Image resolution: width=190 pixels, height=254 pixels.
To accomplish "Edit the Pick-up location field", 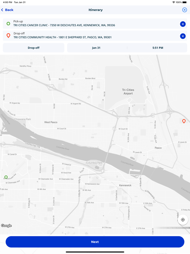I will [95, 23].
